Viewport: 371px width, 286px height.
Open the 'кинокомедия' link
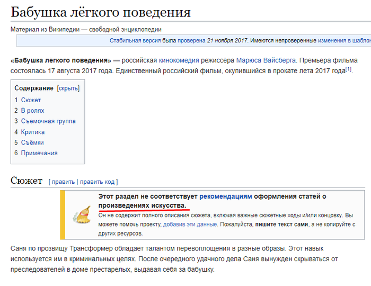point(179,60)
